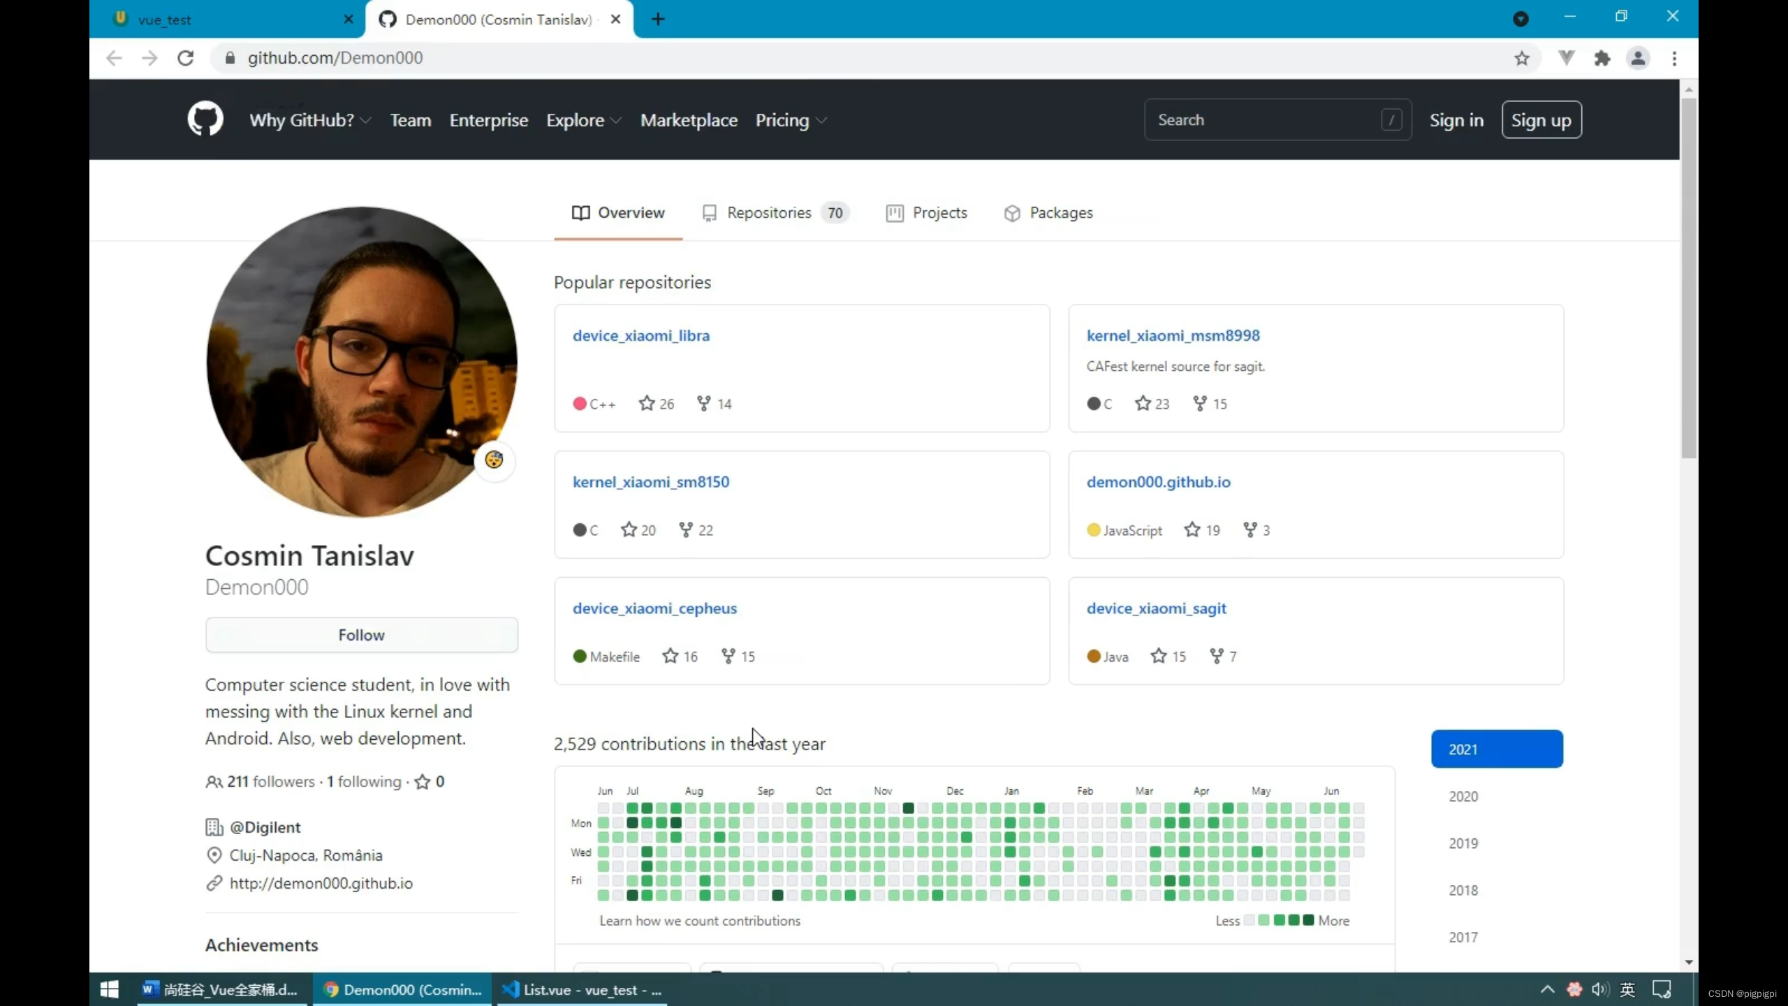The width and height of the screenshot is (1788, 1006).
Task: Click the GitHub Octocat logo
Action: click(205, 119)
